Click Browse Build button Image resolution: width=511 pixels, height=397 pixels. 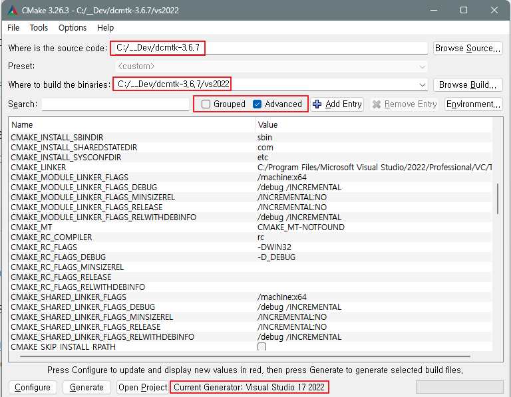pyautogui.click(x=468, y=84)
